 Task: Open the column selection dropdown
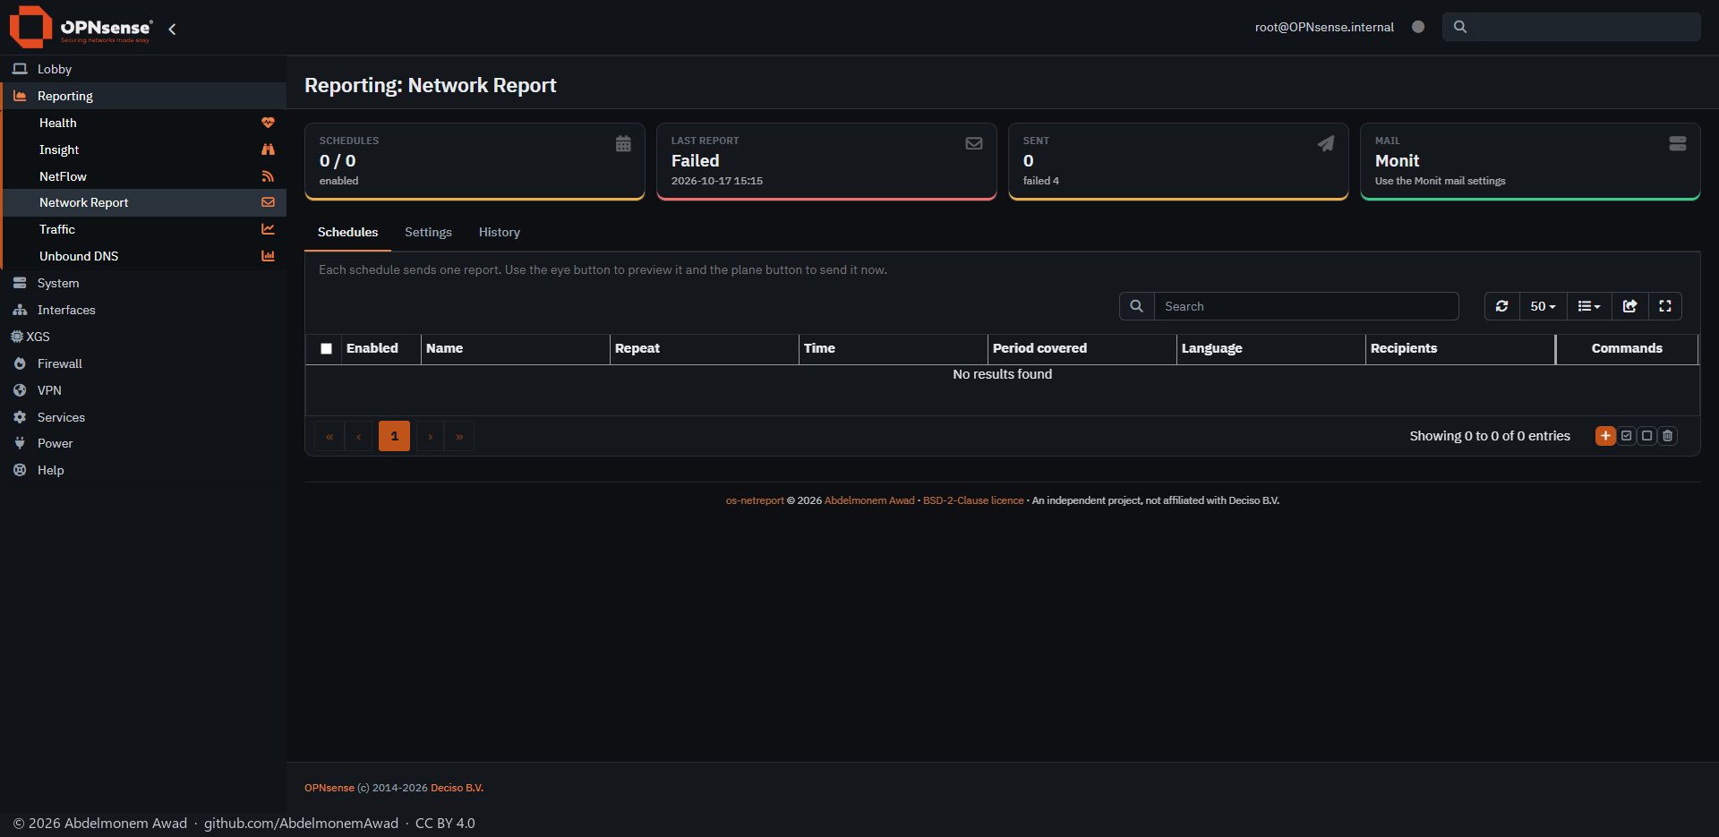click(x=1589, y=306)
